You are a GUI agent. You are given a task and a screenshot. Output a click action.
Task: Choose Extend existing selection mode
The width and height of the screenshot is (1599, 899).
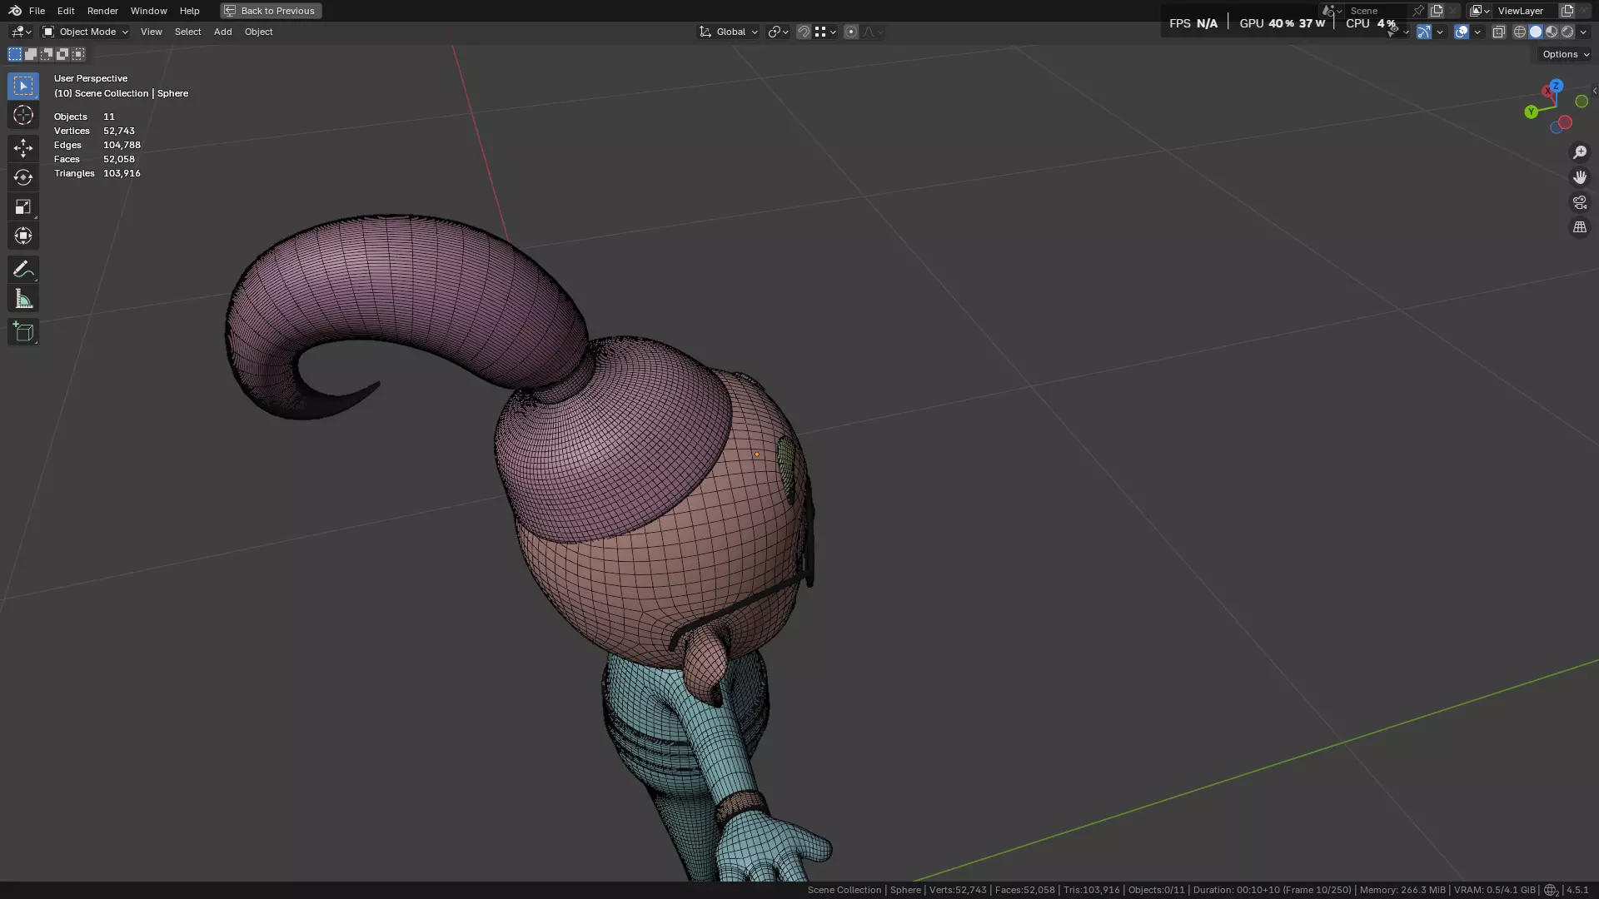(x=31, y=54)
